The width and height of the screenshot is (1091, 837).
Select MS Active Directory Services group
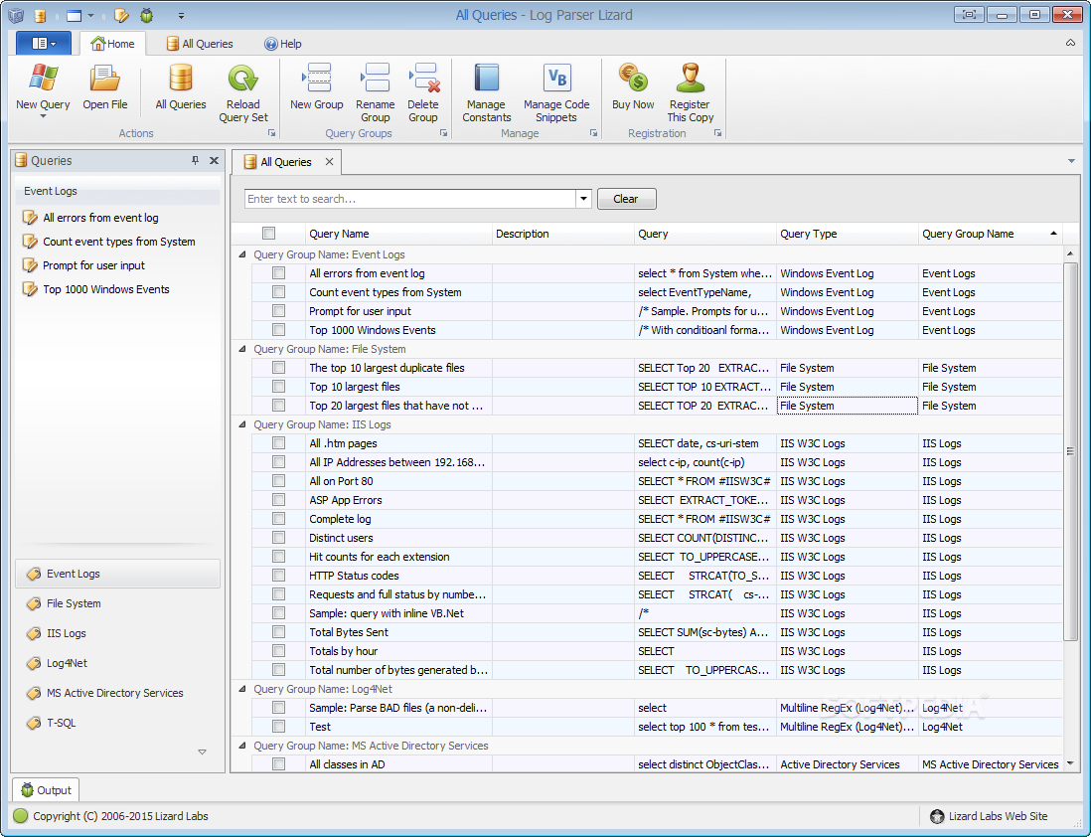click(117, 693)
